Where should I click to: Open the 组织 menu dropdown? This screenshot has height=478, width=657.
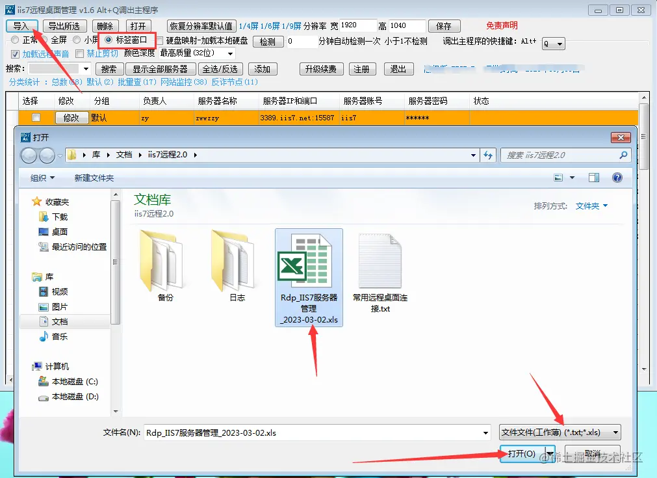(42, 178)
